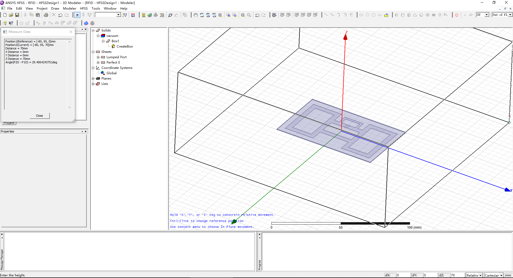Expand the Planes tree node
This screenshot has height=278, width=513.
[x=93, y=79]
